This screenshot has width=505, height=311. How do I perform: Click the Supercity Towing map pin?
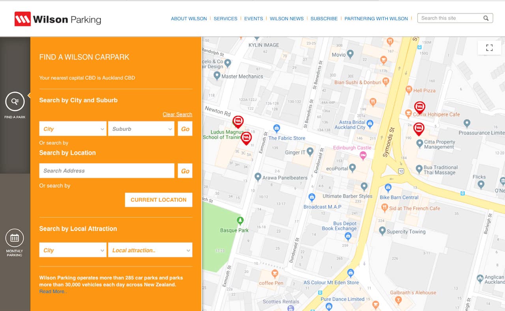(x=382, y=231)
